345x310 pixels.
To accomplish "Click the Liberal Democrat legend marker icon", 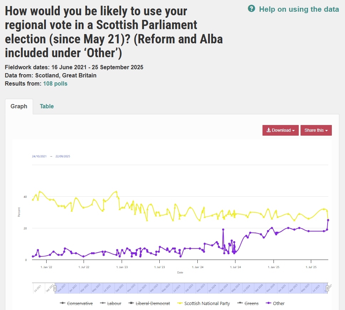I will (131, 303).
